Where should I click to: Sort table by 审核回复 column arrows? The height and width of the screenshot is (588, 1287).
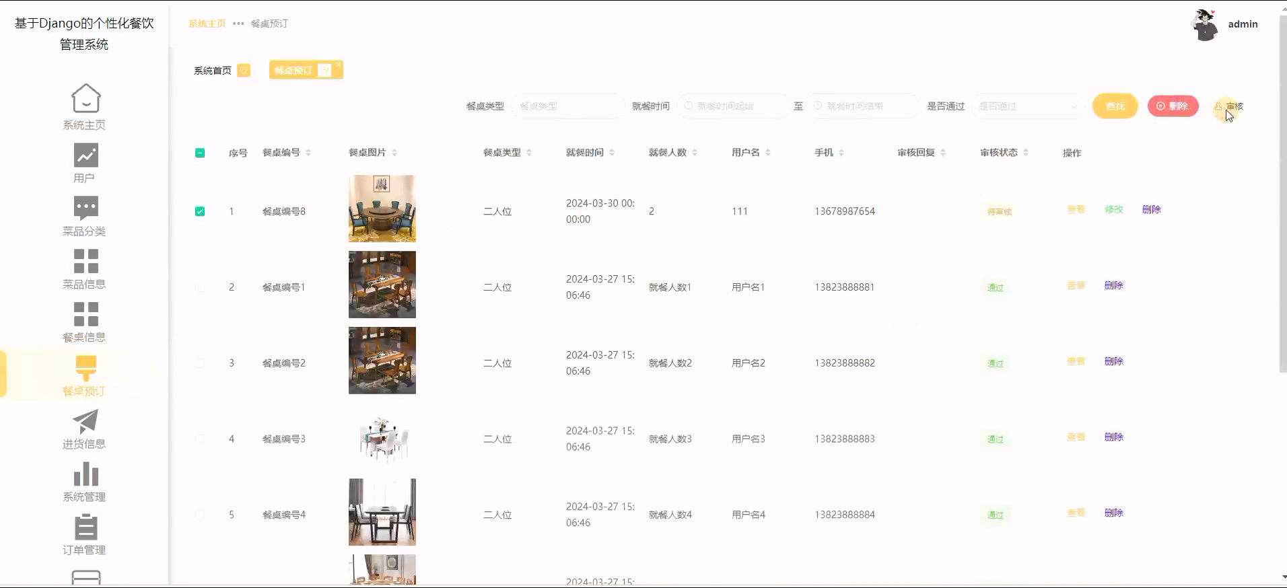943,153
